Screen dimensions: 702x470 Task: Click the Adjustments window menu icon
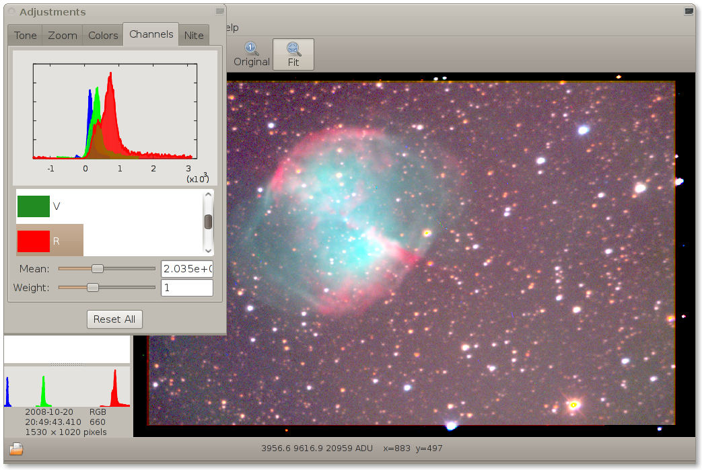[219, 11]
